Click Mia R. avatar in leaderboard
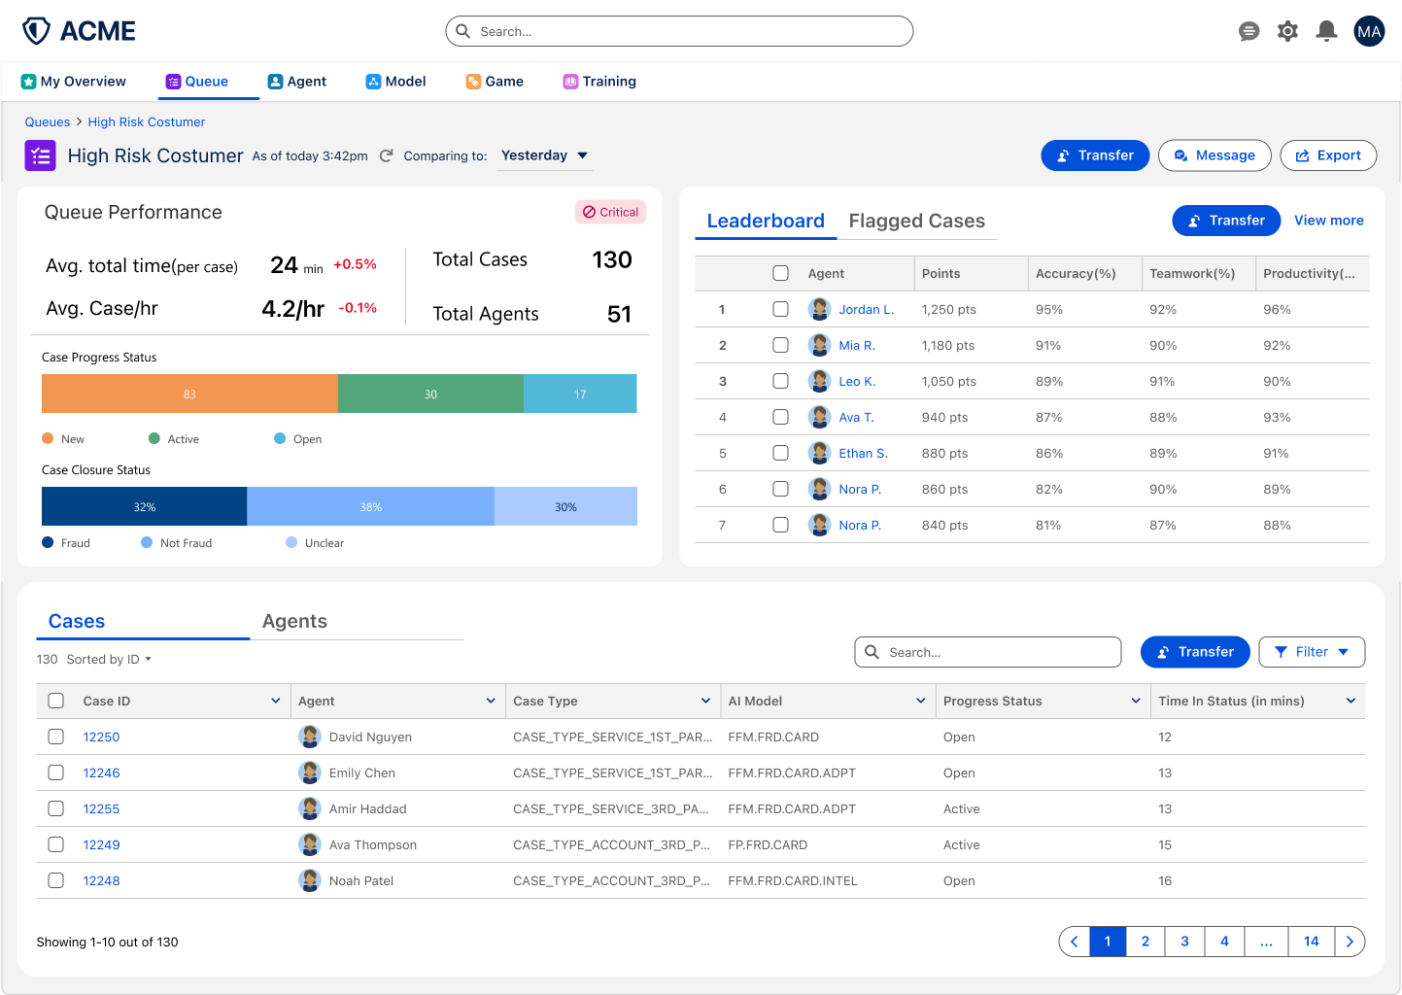 click(x=819, y=345)
